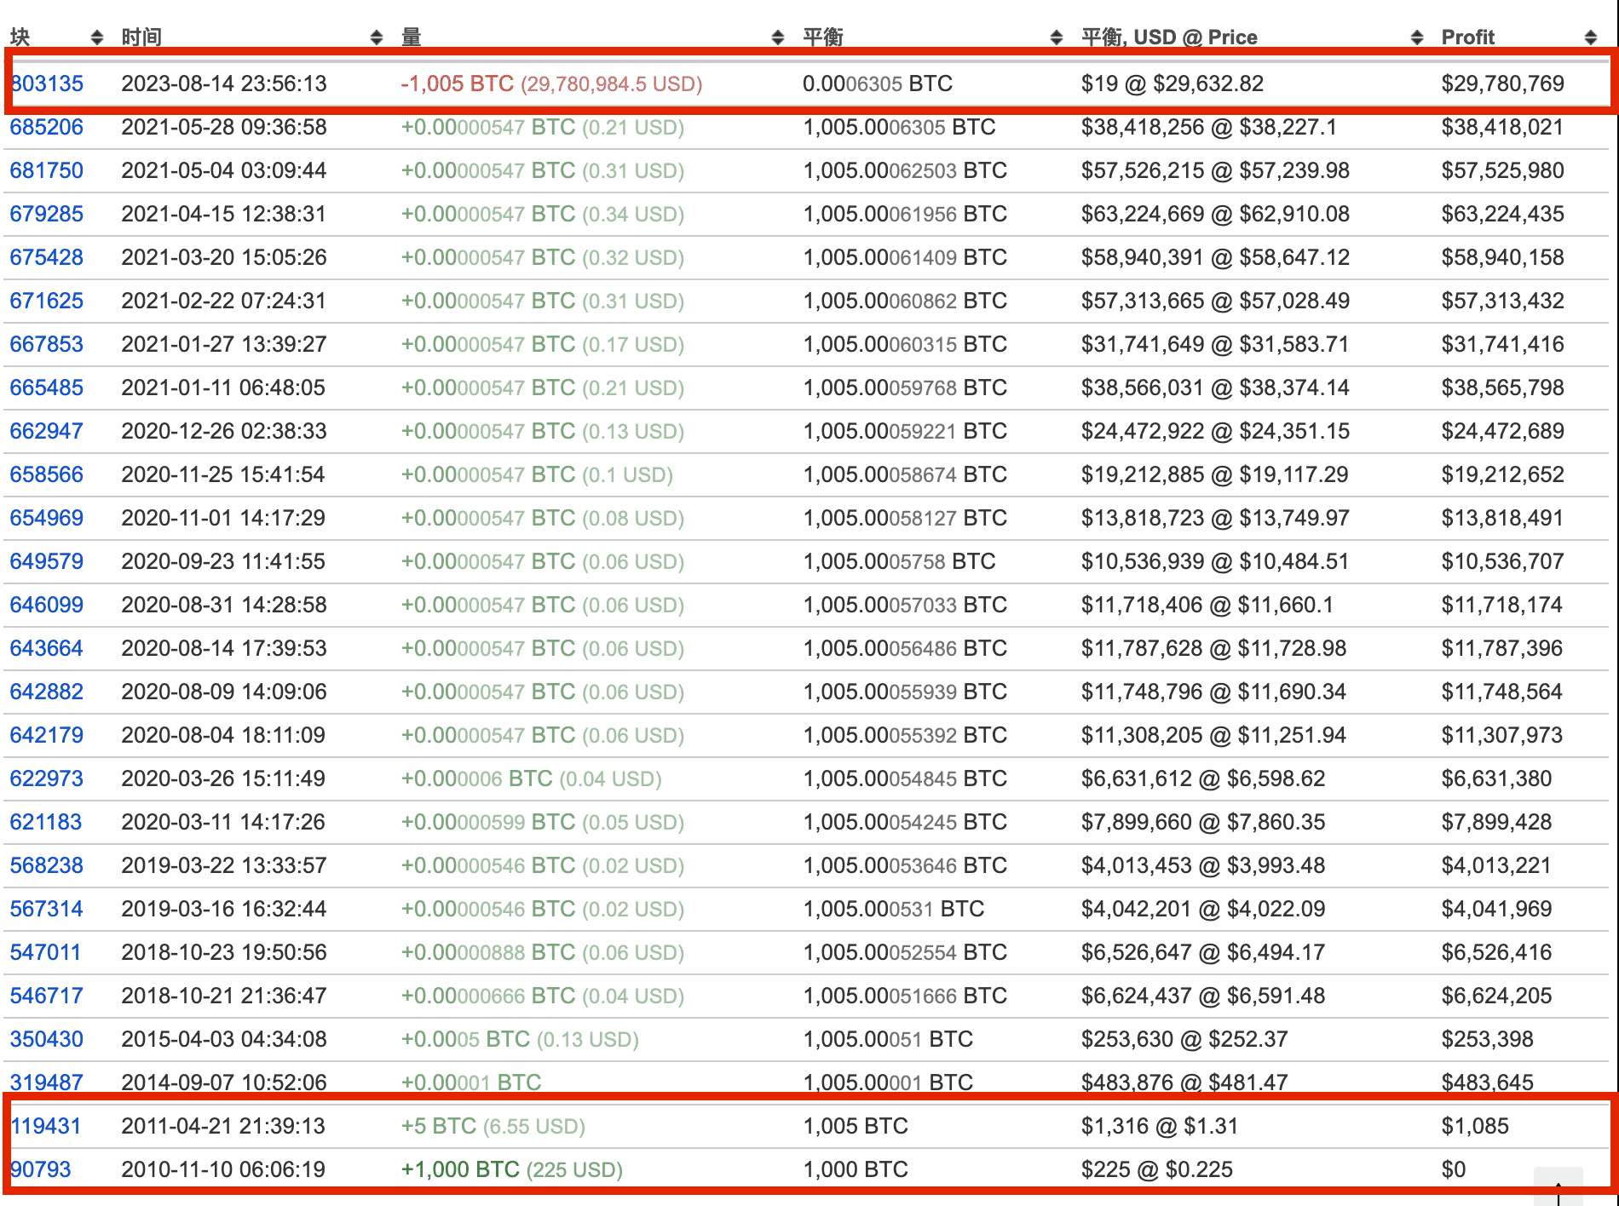Open block 803135 details
1619x1206 pixels.
(47, 83)
